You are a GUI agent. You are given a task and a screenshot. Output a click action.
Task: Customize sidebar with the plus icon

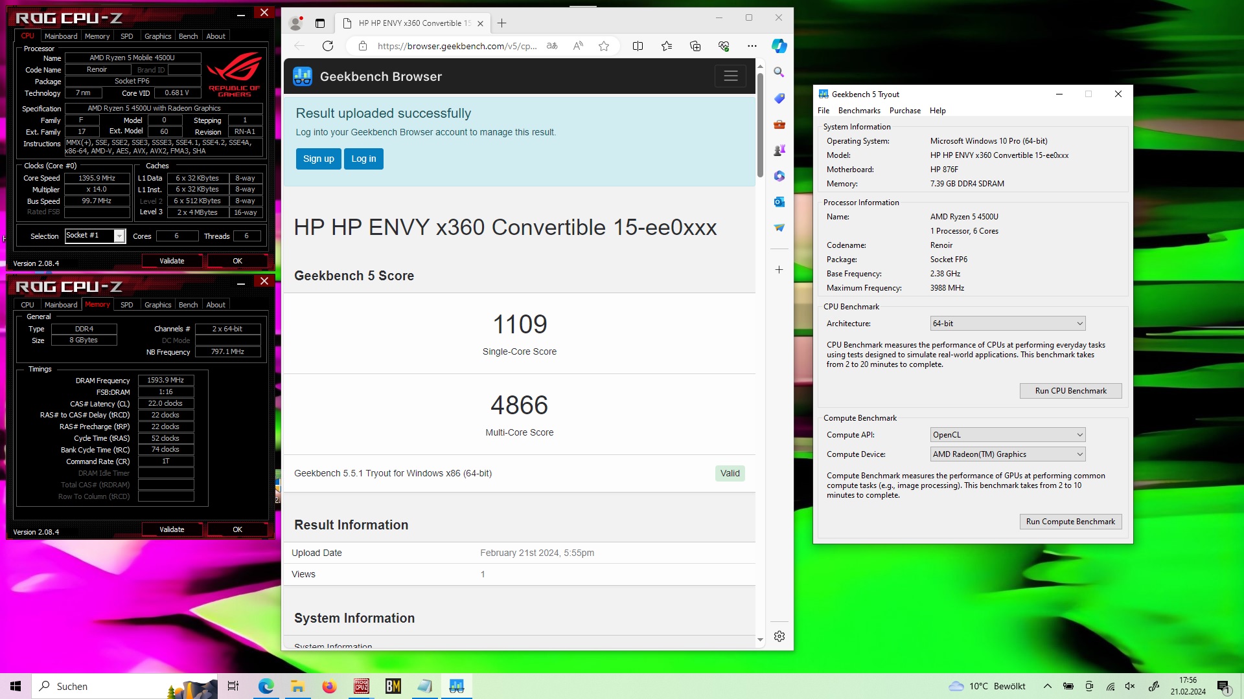click(x=779, y=270)
